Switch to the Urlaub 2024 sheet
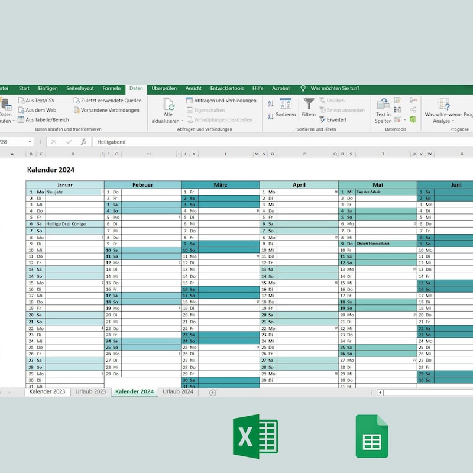473x473 pixels. coord(178,391)
